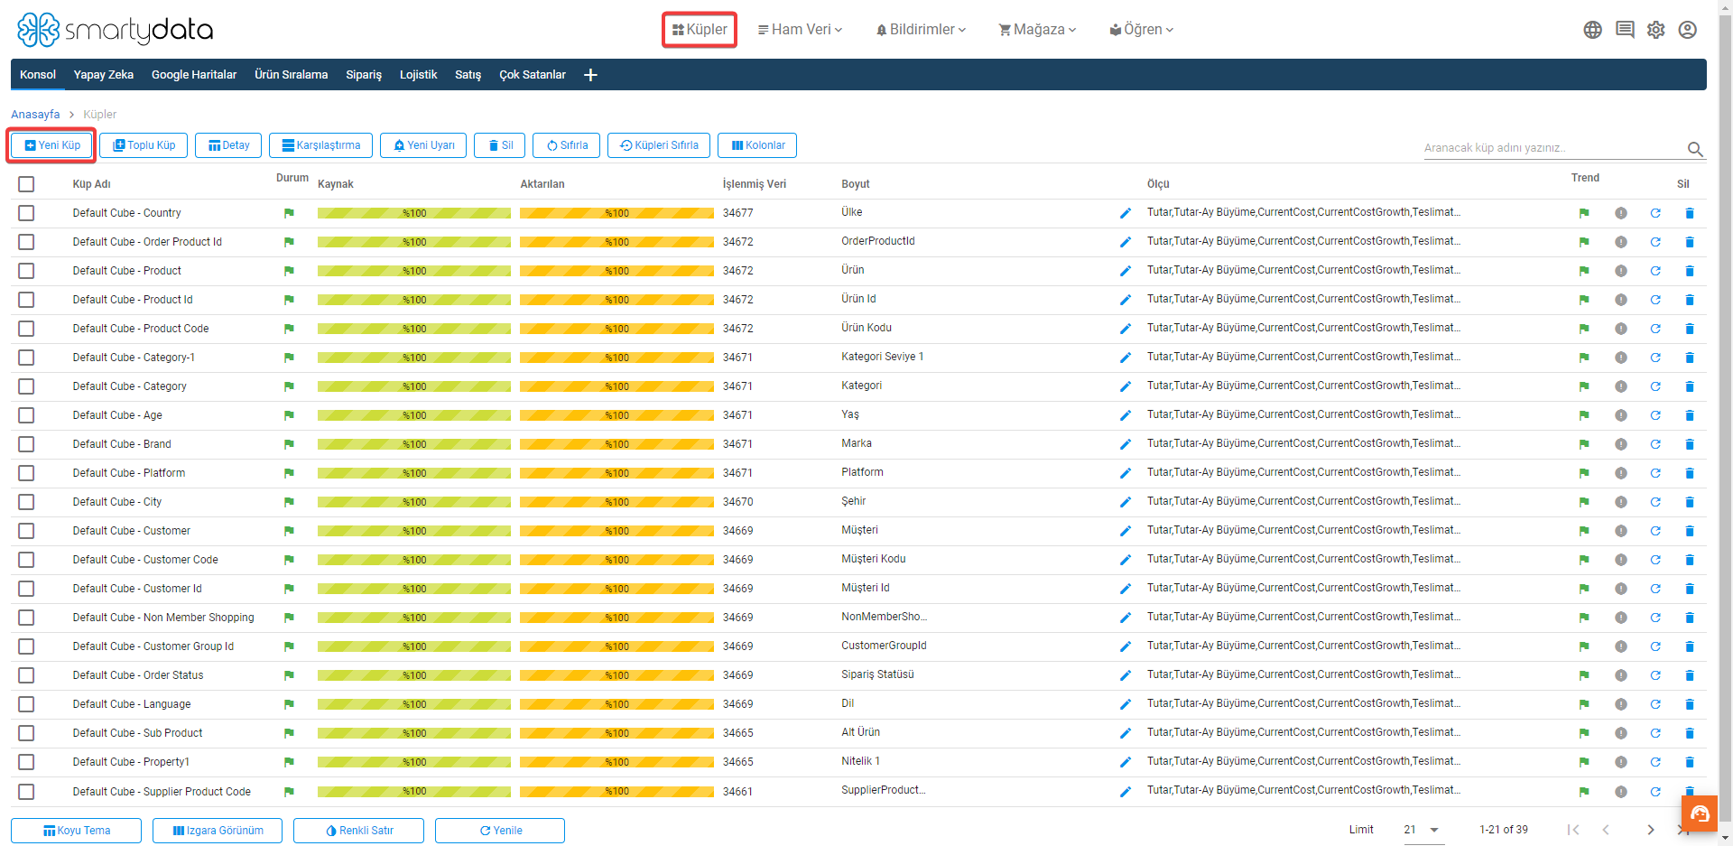The width and height of the screenshot is (1733, 846).
Task: Switch to the Google Haritalar tab
Action: click(x=194, y=75)
